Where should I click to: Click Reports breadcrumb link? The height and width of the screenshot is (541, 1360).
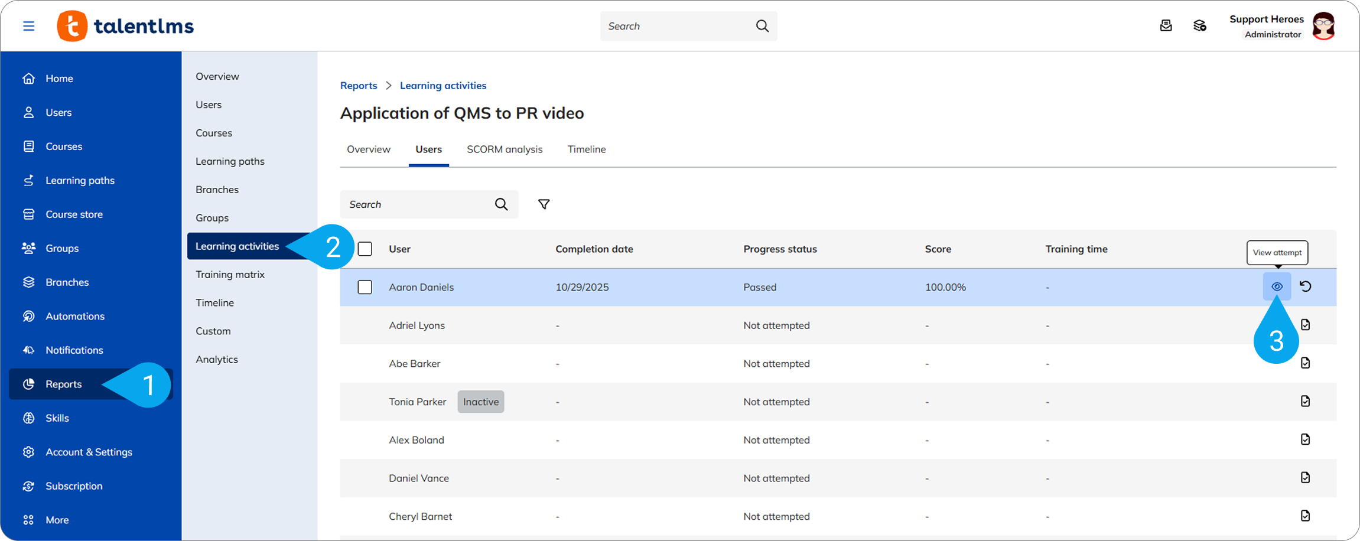click(359, 86)
